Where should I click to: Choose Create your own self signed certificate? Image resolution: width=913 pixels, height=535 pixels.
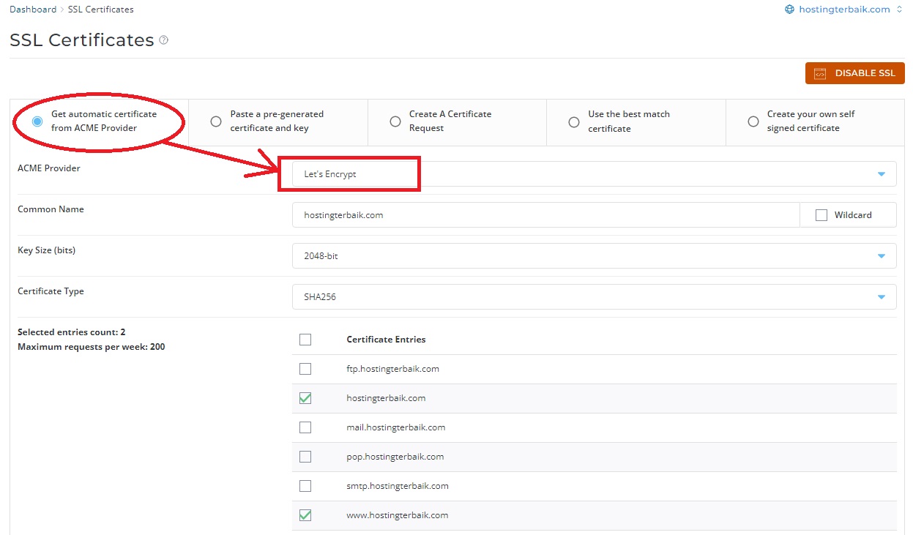(753, 121)
